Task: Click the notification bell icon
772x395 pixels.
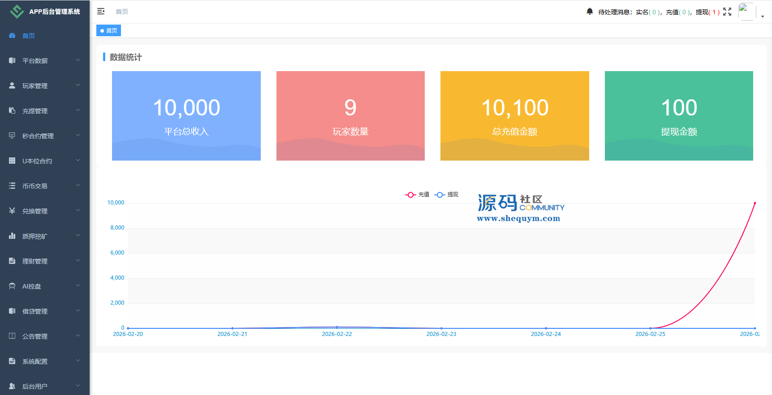Action: [x=590, y=11]
